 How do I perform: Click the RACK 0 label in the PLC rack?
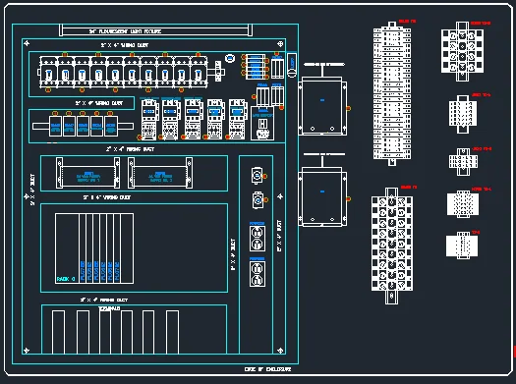pyautogui.click(x=66, y=279)
